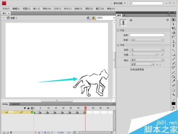The height and width of the screenshot is (134, 178).
Task: Open the sound name dropdown
Action: pos(147,50)
